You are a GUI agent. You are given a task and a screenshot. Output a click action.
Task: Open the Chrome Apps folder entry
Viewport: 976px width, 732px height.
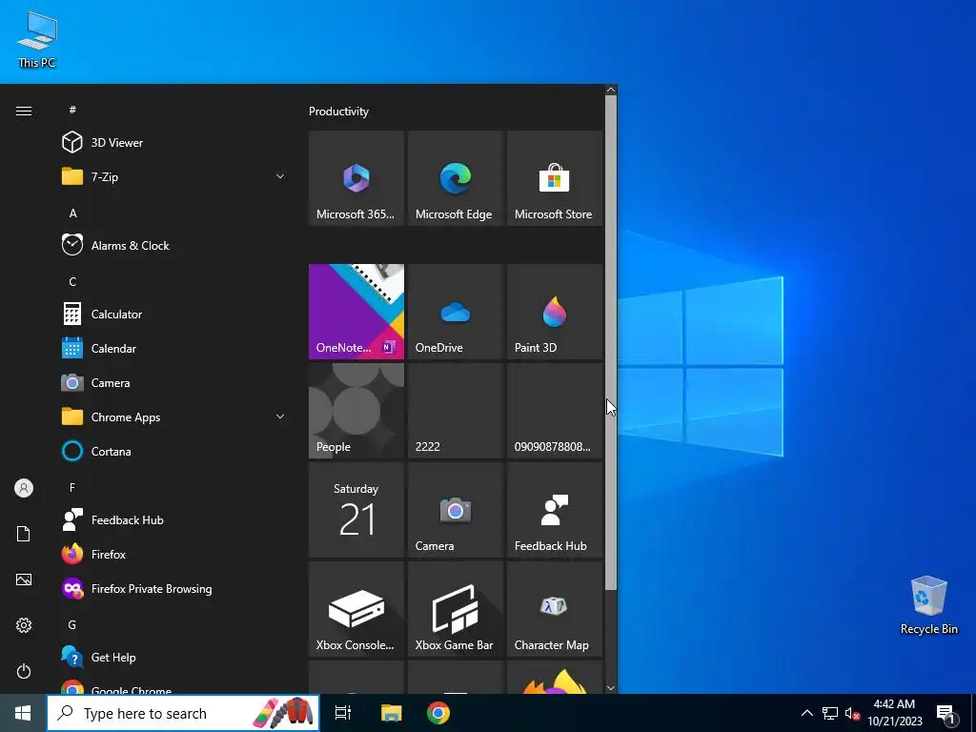174,417
